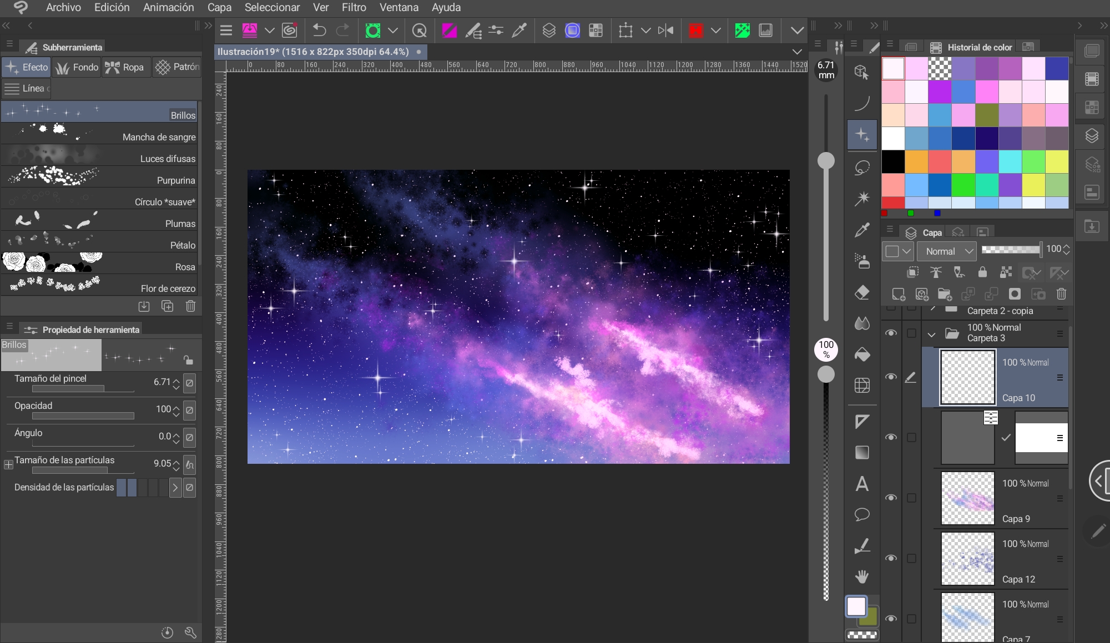Viewport: 1110px width, 643px height.
Task: Open Normal blending mode dropdown
Action: [947, 251]
